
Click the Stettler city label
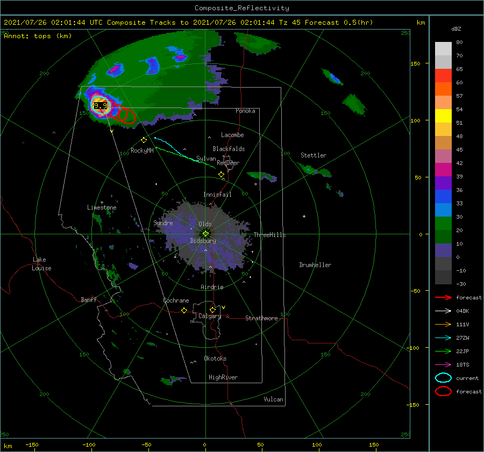tap(314, 155)
